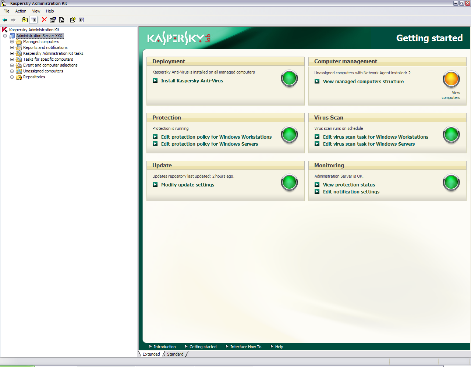
Task: Click View managed computers structure link
Action: [363, 81]
